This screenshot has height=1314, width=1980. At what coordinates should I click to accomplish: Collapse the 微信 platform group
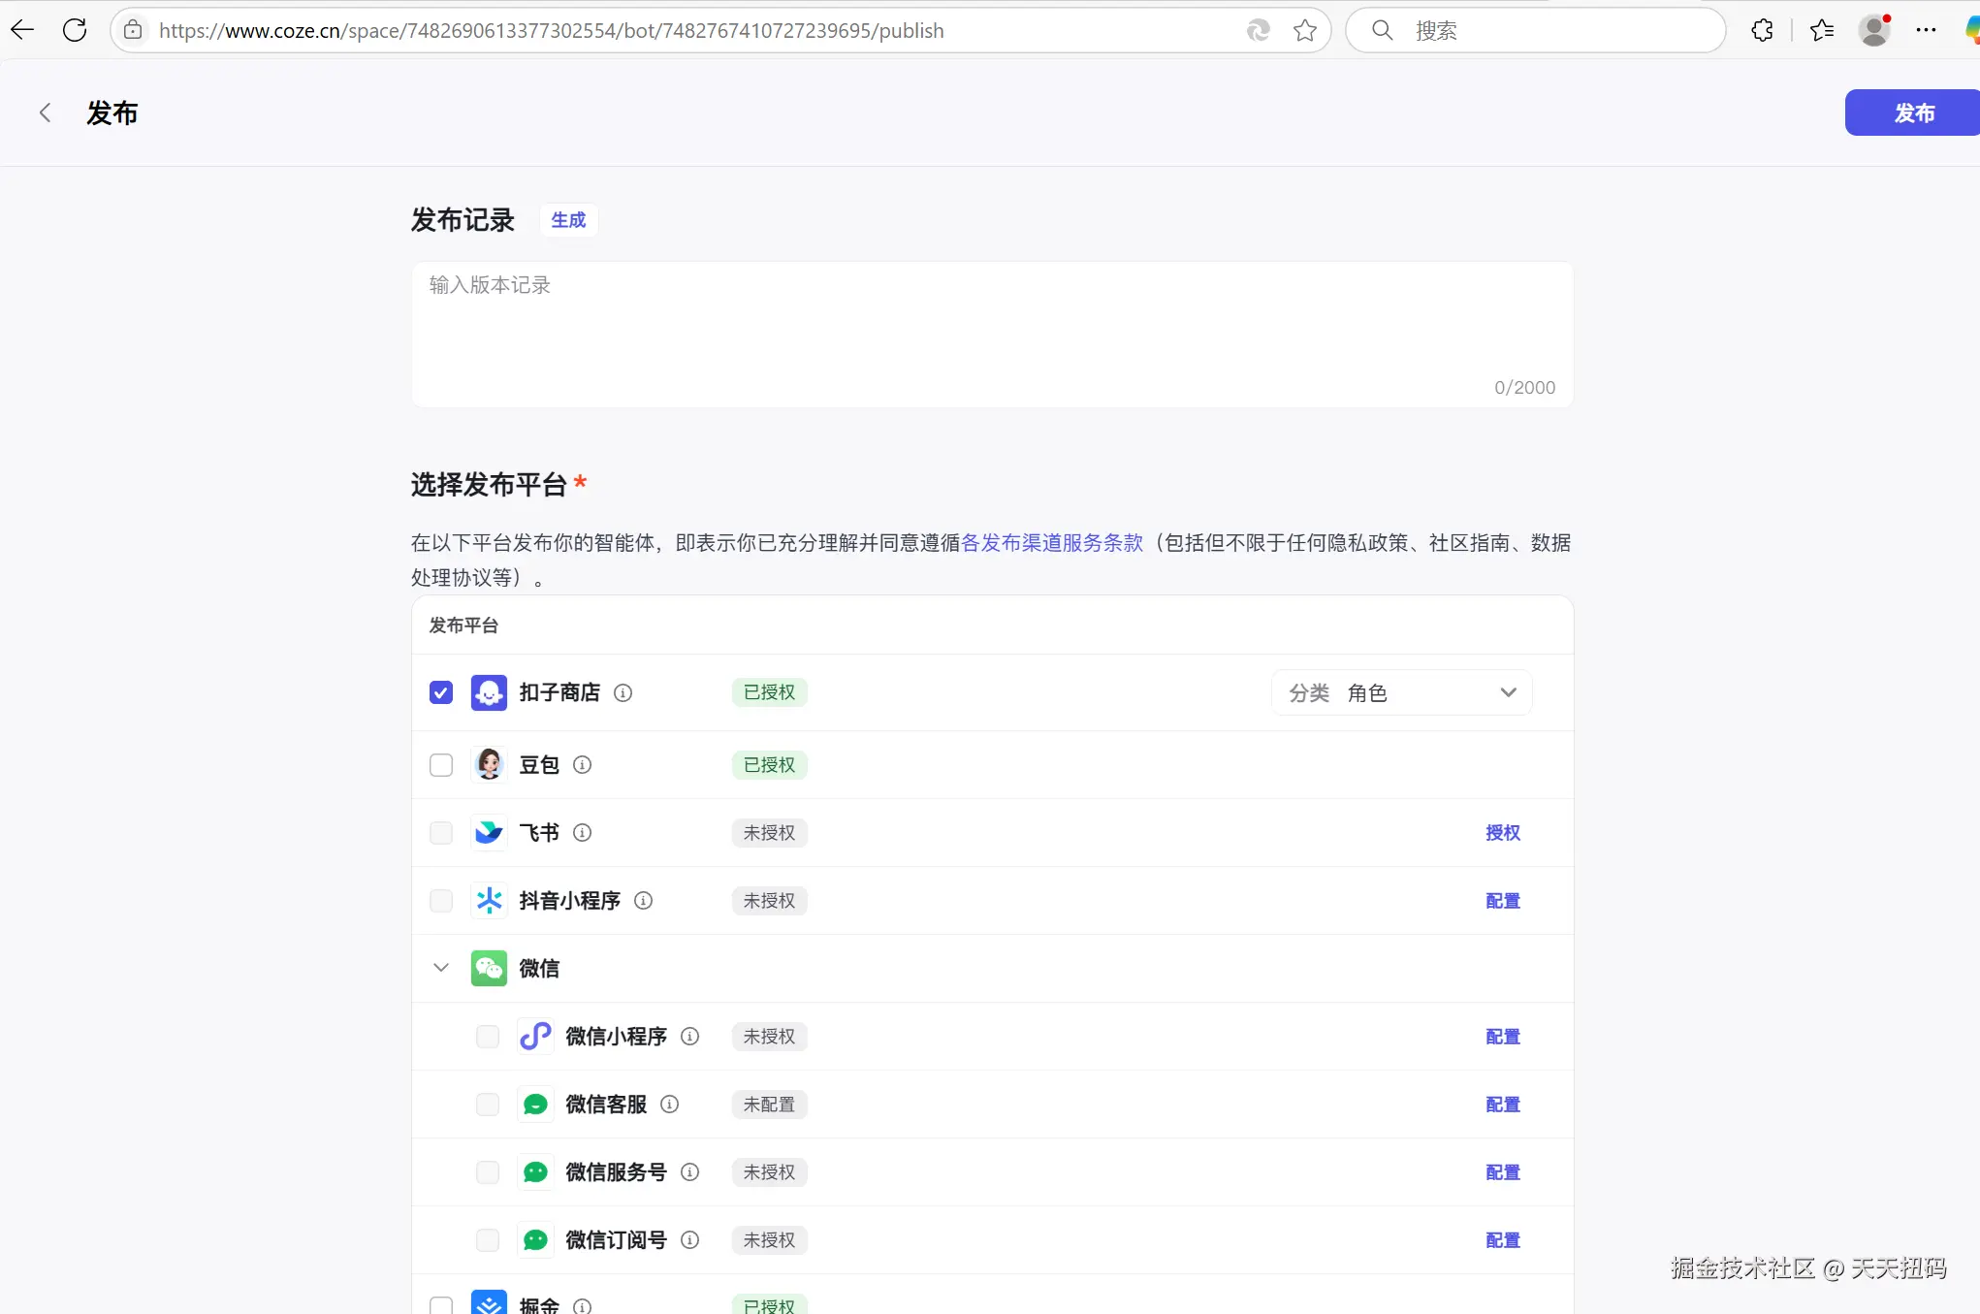click(x=441, y=968)
